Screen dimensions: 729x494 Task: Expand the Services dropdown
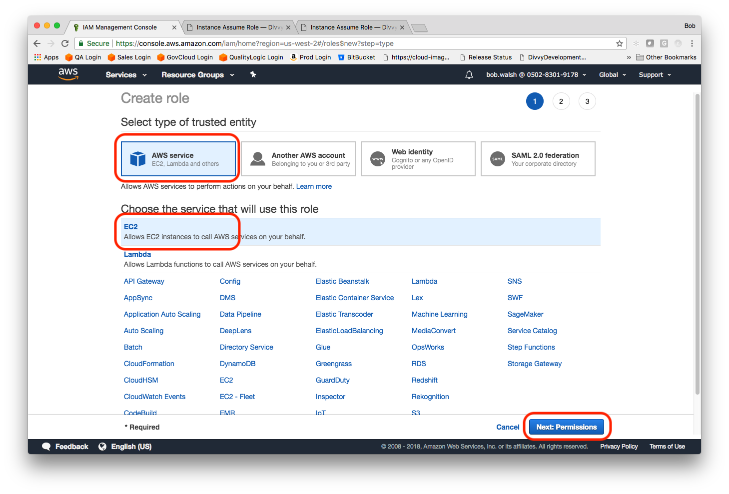[126, 75]
